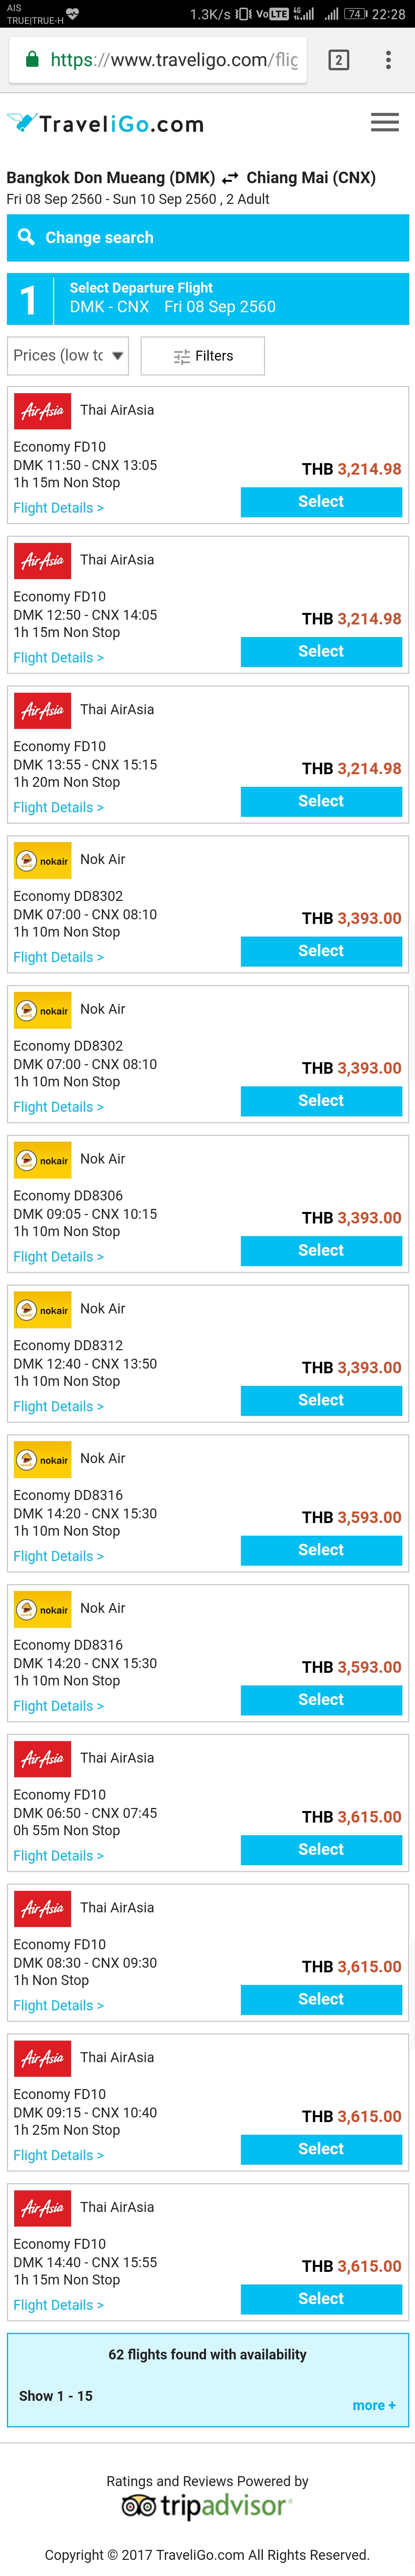Open the Filters panel

tap(203, 356)
